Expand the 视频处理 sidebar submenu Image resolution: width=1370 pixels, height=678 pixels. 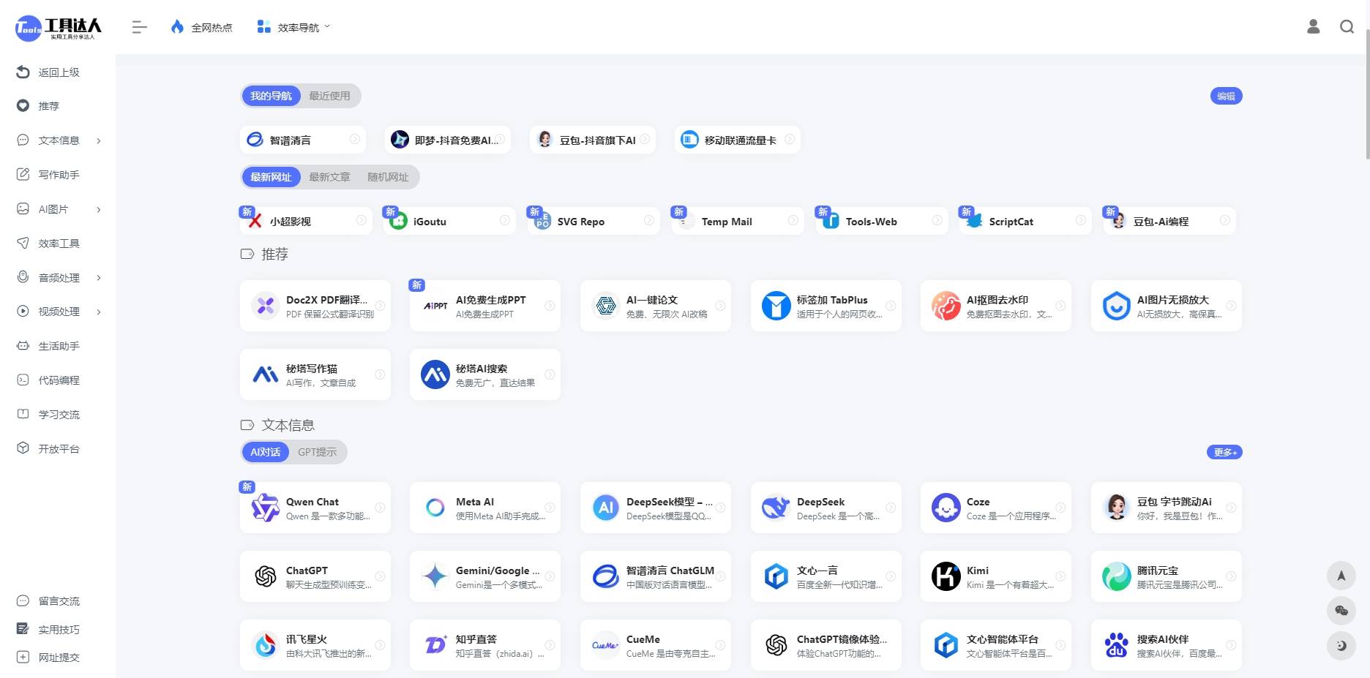click(x=99, y=312)
